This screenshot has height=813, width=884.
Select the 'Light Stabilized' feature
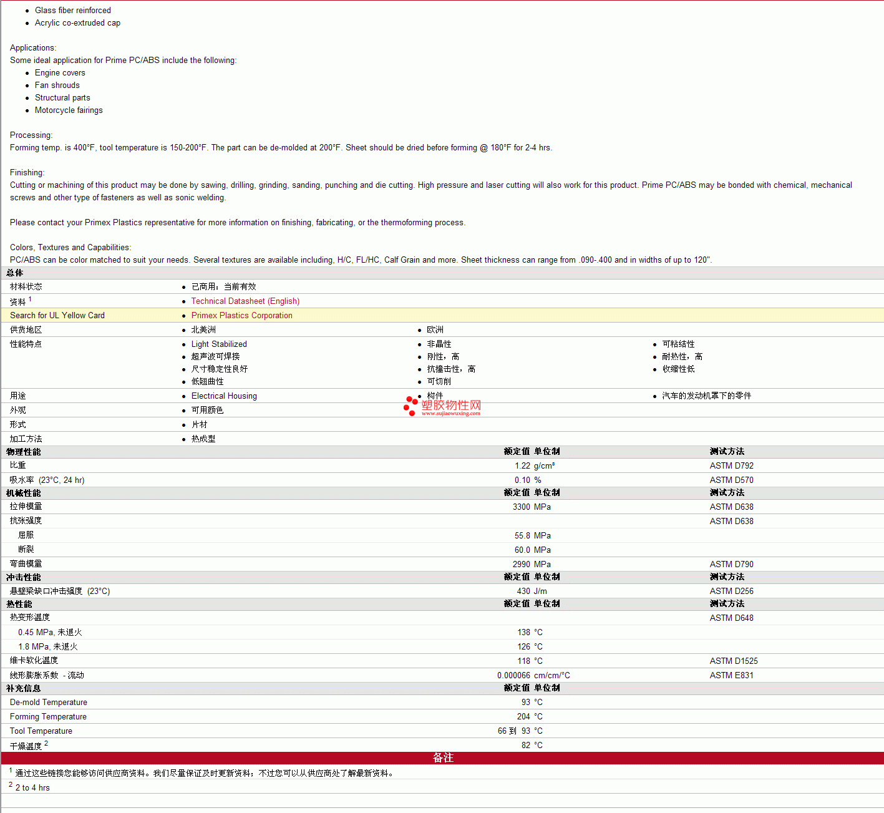tap(219, 344)
